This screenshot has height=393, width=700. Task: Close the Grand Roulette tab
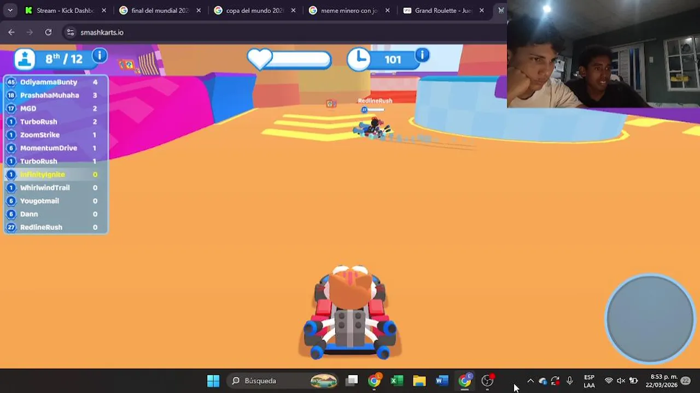click(x=482, y=10)
